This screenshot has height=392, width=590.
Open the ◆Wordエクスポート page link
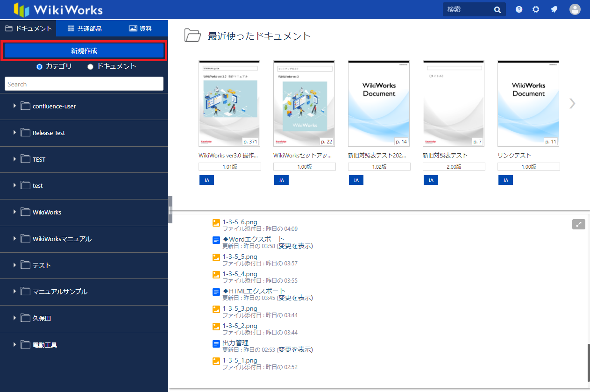(x=254, y=239)
